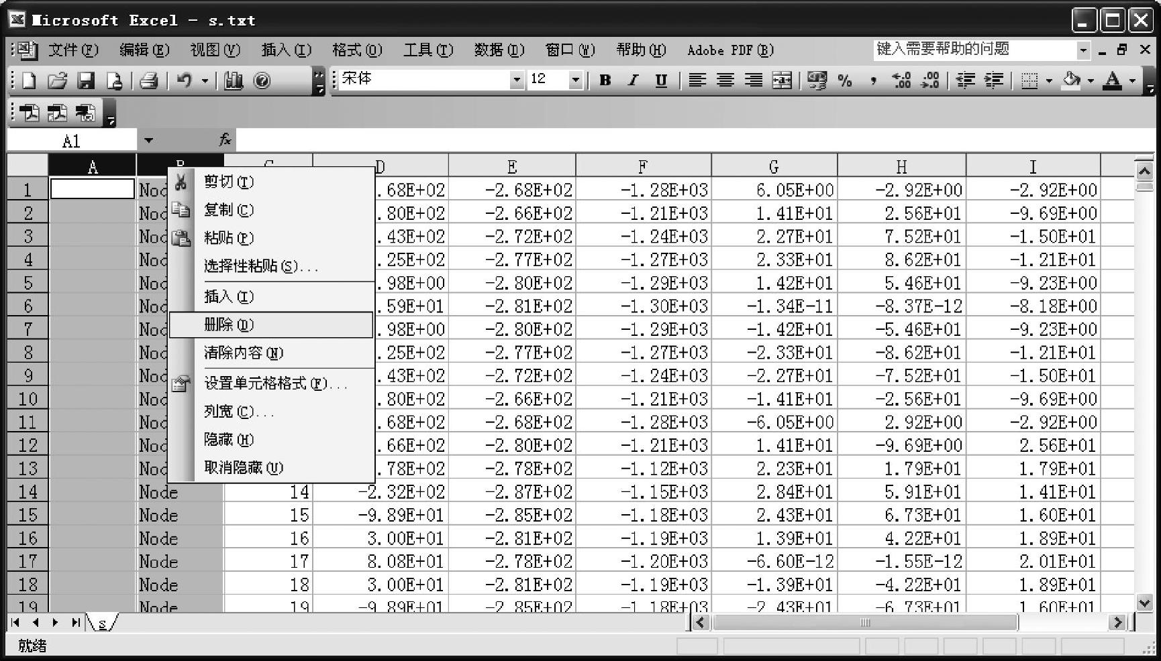Screen dimensions: 1161x661
Task: Apply the Fill Color bucket
Action: click(x=1072, y=80)
